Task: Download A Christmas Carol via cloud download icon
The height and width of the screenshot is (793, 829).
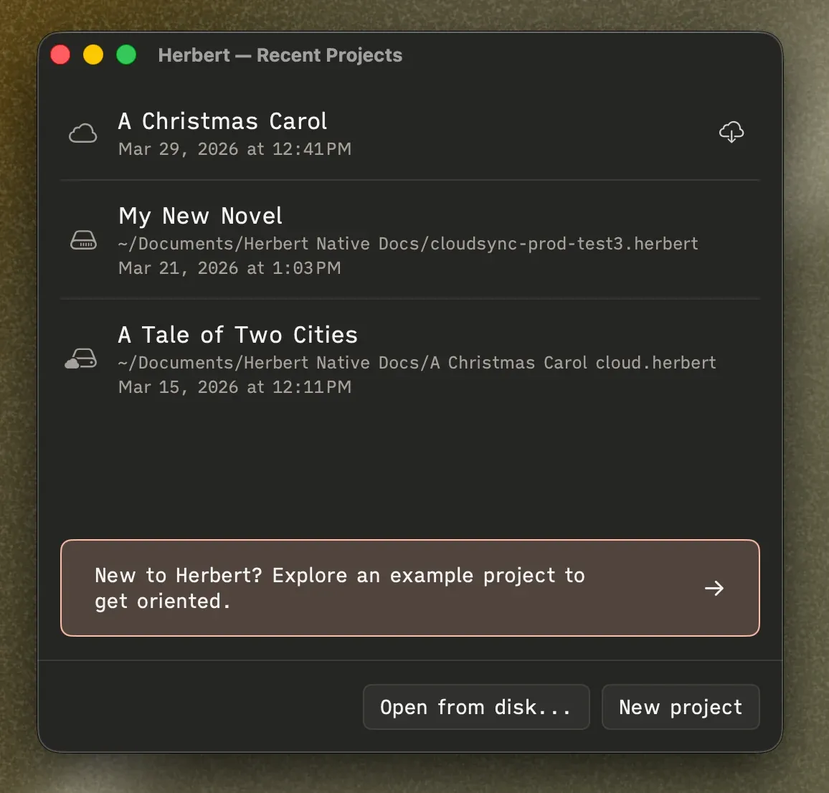Action: [731, 132]
